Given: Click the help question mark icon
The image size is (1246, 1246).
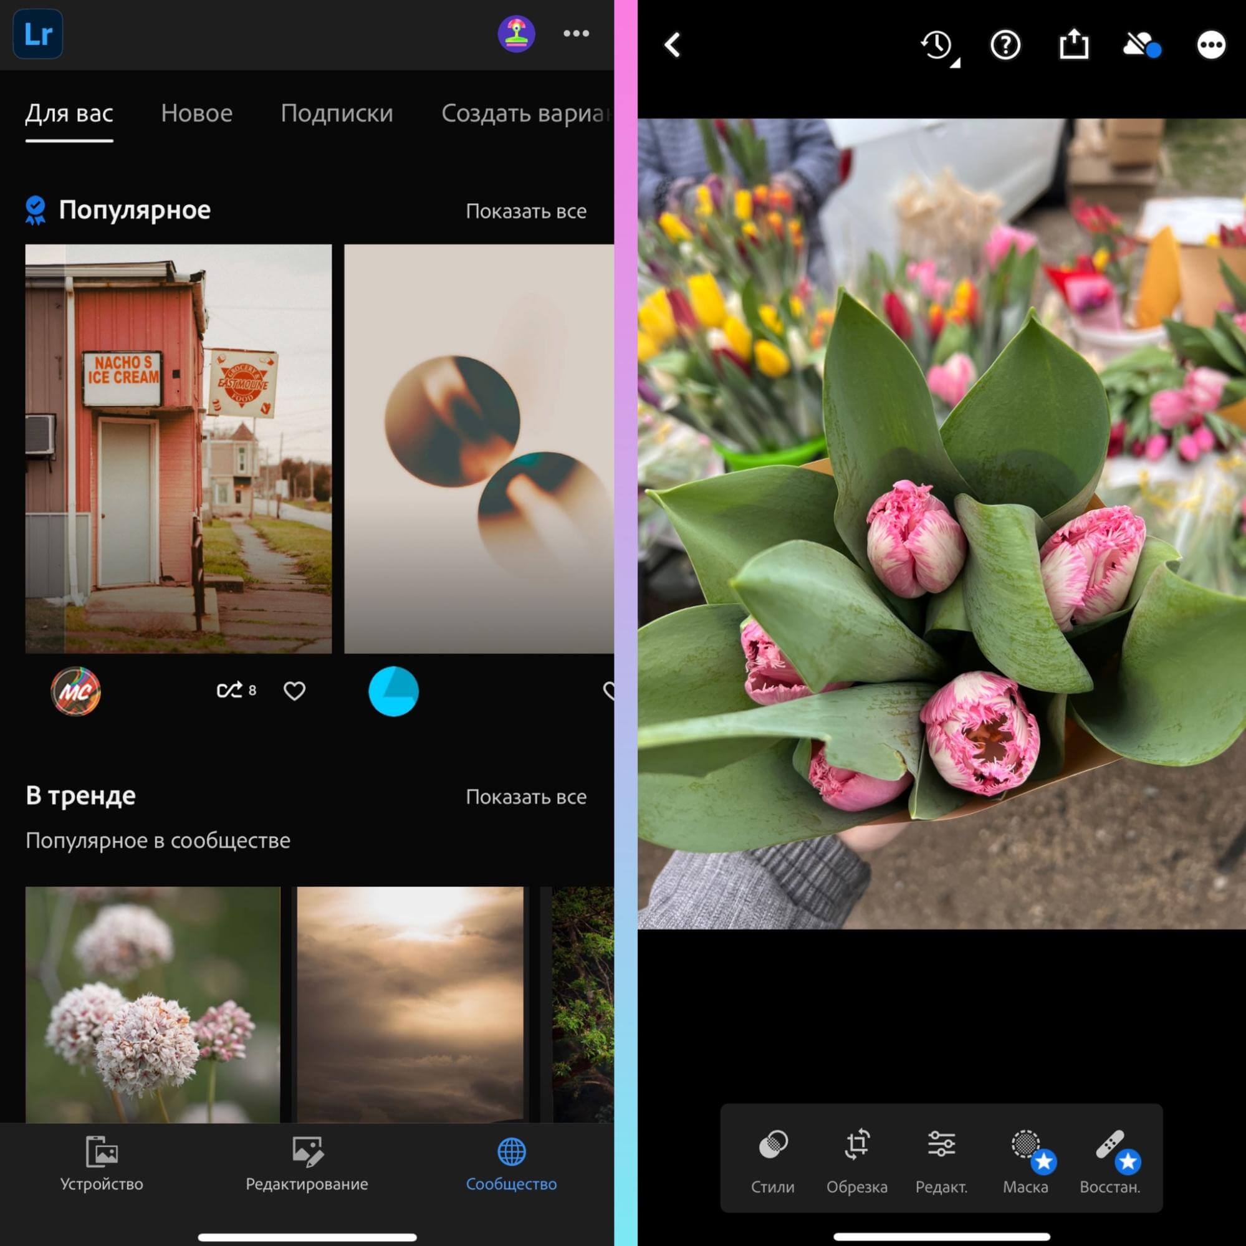Looking at the screenshot, I should pos(1005,46).
